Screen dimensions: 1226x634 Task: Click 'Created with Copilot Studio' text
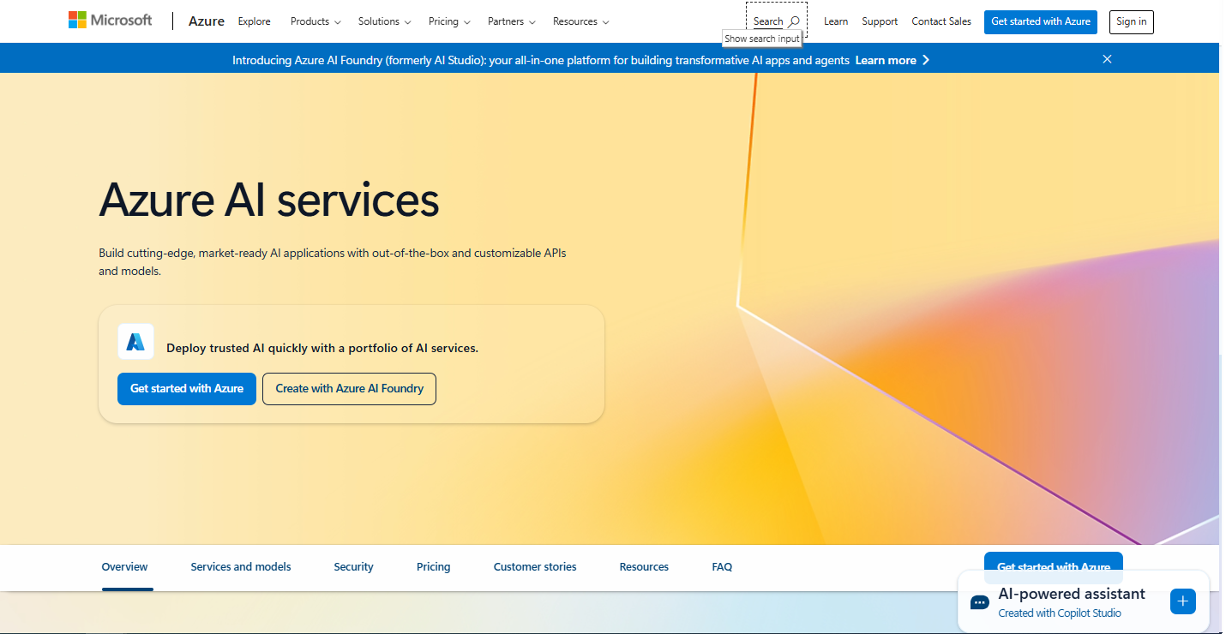point(1060,613)
